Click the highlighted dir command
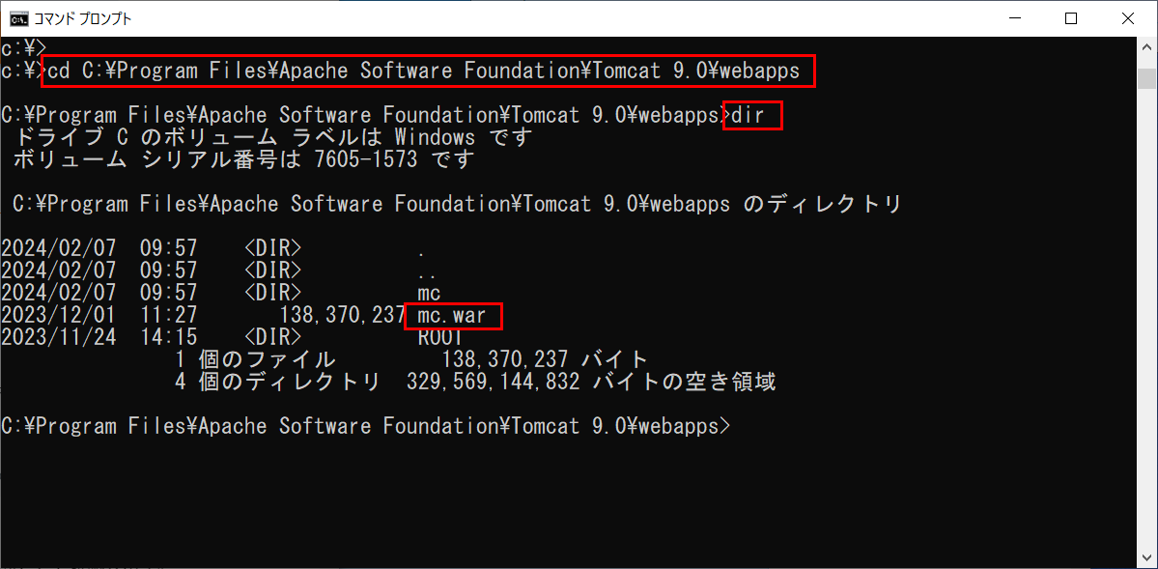 (751, 115)
